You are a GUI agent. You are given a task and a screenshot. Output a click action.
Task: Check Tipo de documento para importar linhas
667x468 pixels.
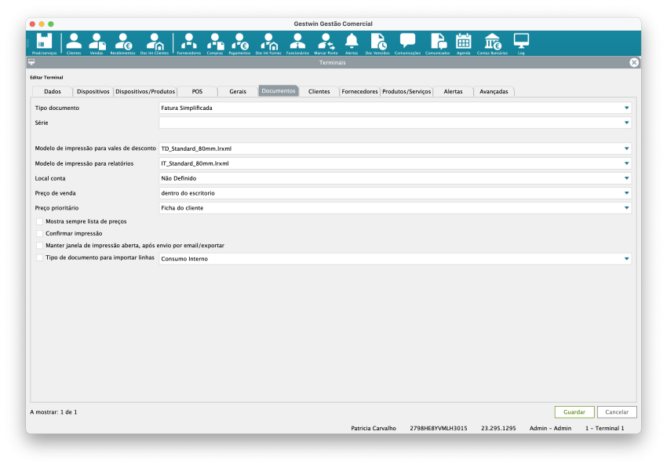pos(40,258)
